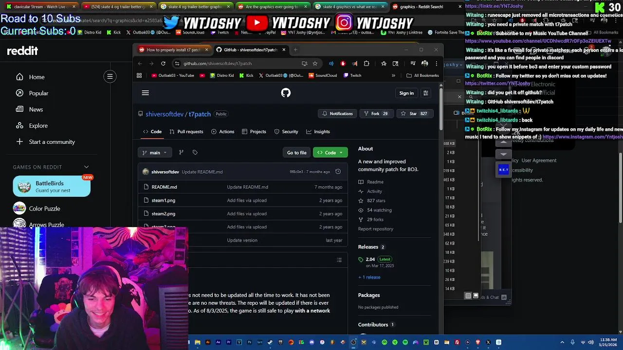Go to the reddit logo home
The width and height of the screenshot is (623, 350).
[22, 51]
